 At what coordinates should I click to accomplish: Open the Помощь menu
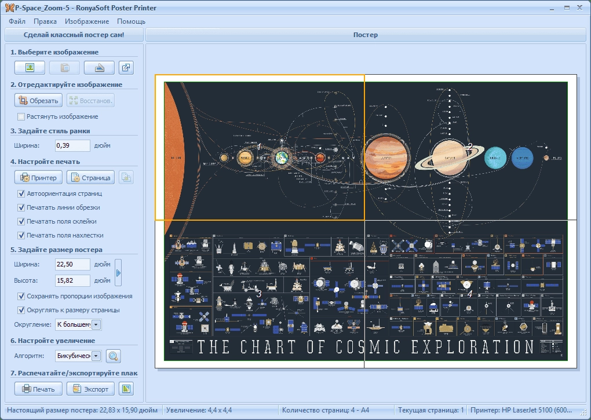coord(131,21)
